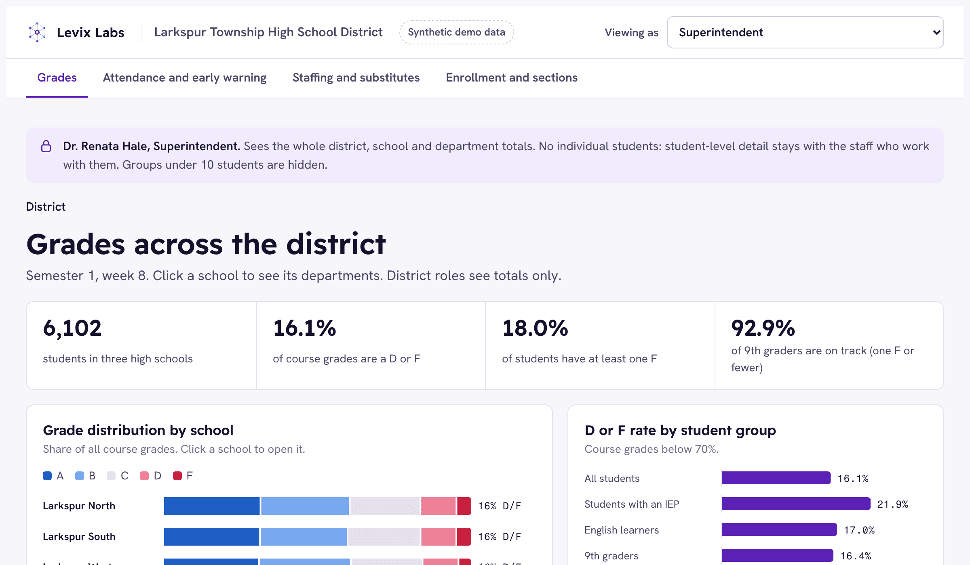This screenshot has width=970, height=565.
Task: Click the Grades across the district heading
Action: click(x=206, y=245)
